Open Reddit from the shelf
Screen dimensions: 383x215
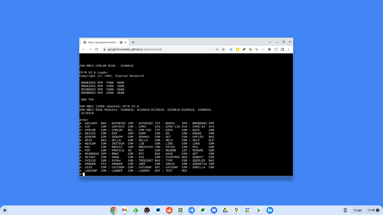(x=169, y=210)
